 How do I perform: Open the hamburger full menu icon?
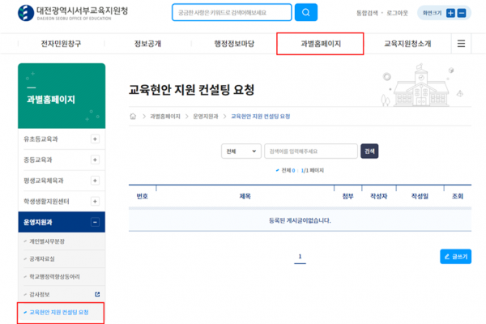pos(461,44)
